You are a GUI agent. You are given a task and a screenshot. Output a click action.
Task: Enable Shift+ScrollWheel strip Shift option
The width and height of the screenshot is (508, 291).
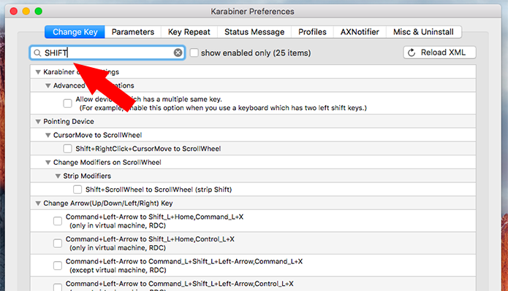point(77,190)
